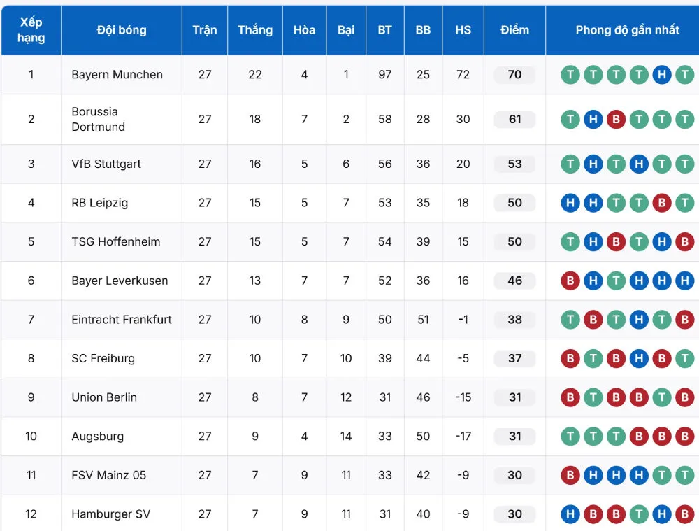The image size is (699, 531).
Task: Click the Phong độ gần nhất header
Action: pyautogui.click(x=627, y=30)
